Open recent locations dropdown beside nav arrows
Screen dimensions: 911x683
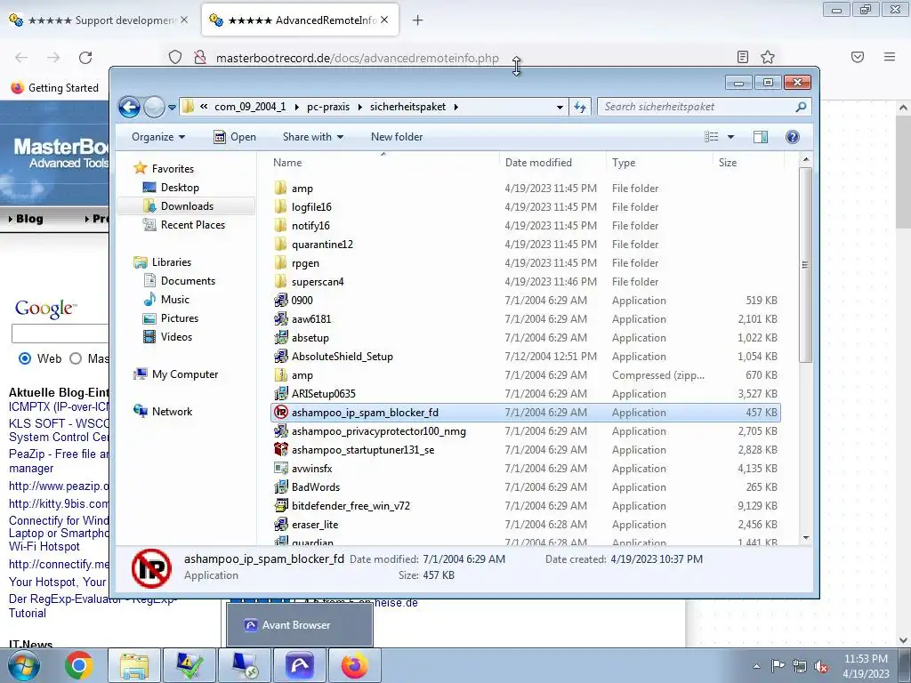tap(172, 108)
